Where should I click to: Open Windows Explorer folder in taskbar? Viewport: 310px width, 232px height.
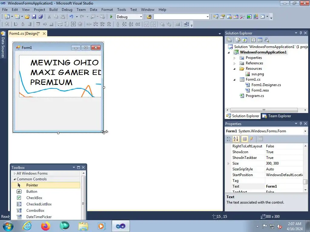(83, 226)
